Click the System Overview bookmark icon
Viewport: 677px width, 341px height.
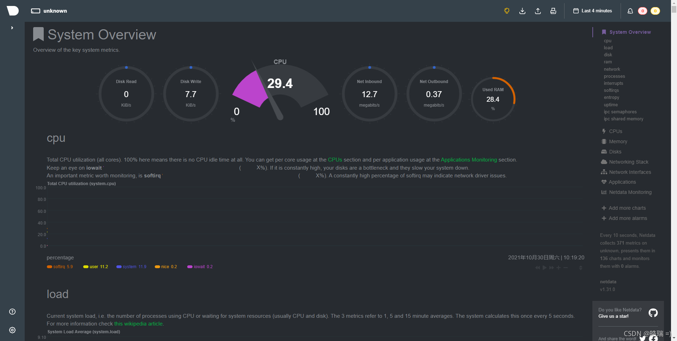click(38, 34)
